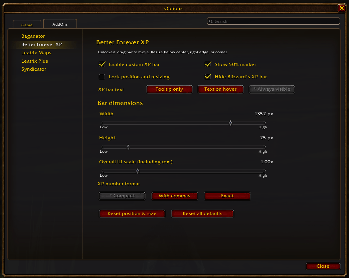Click the XP bar text label

point(111,89)
